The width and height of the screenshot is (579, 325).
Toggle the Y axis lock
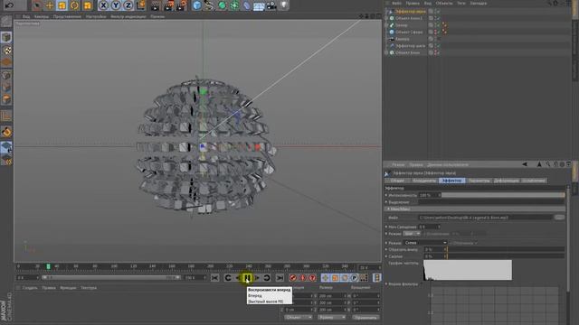click(x=116, y=5)
